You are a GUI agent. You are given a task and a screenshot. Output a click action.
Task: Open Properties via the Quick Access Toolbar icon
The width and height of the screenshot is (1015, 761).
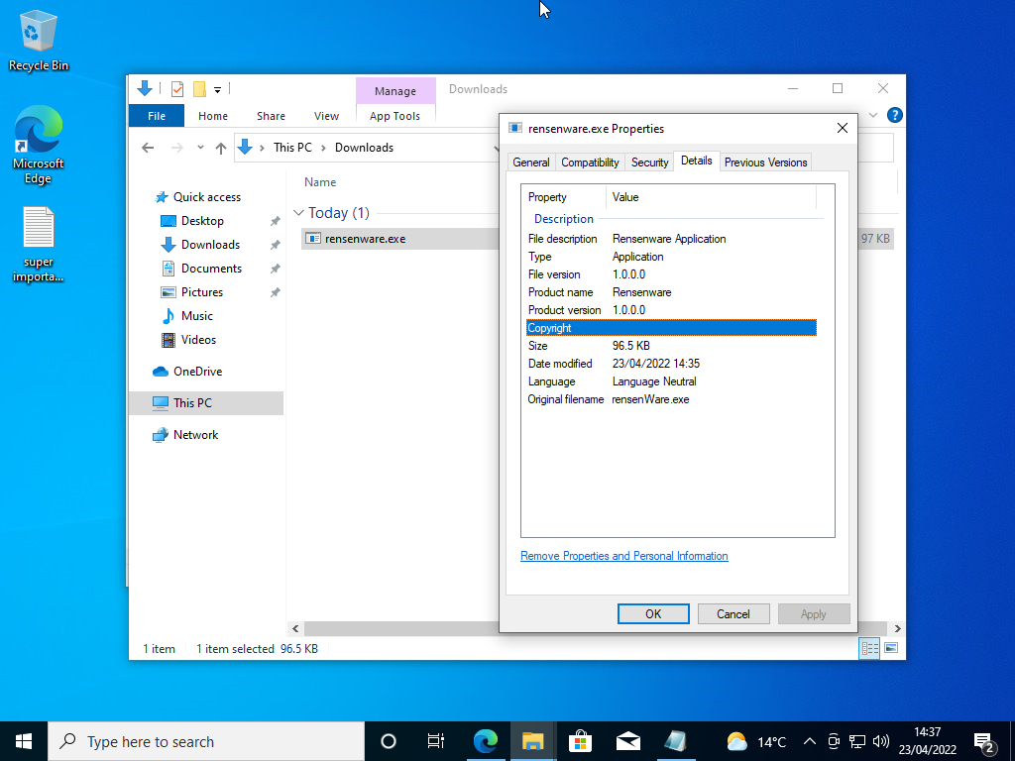[176, 88]
